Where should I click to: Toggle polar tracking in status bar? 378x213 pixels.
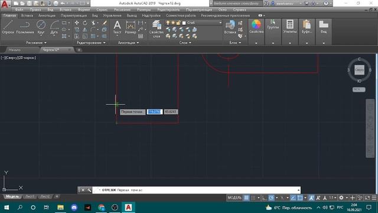pos(271,198)
